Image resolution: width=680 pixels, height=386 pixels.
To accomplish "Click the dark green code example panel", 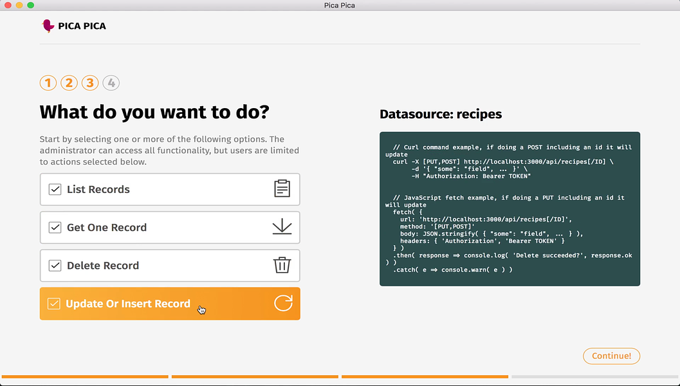I will [x=510, y=209].
